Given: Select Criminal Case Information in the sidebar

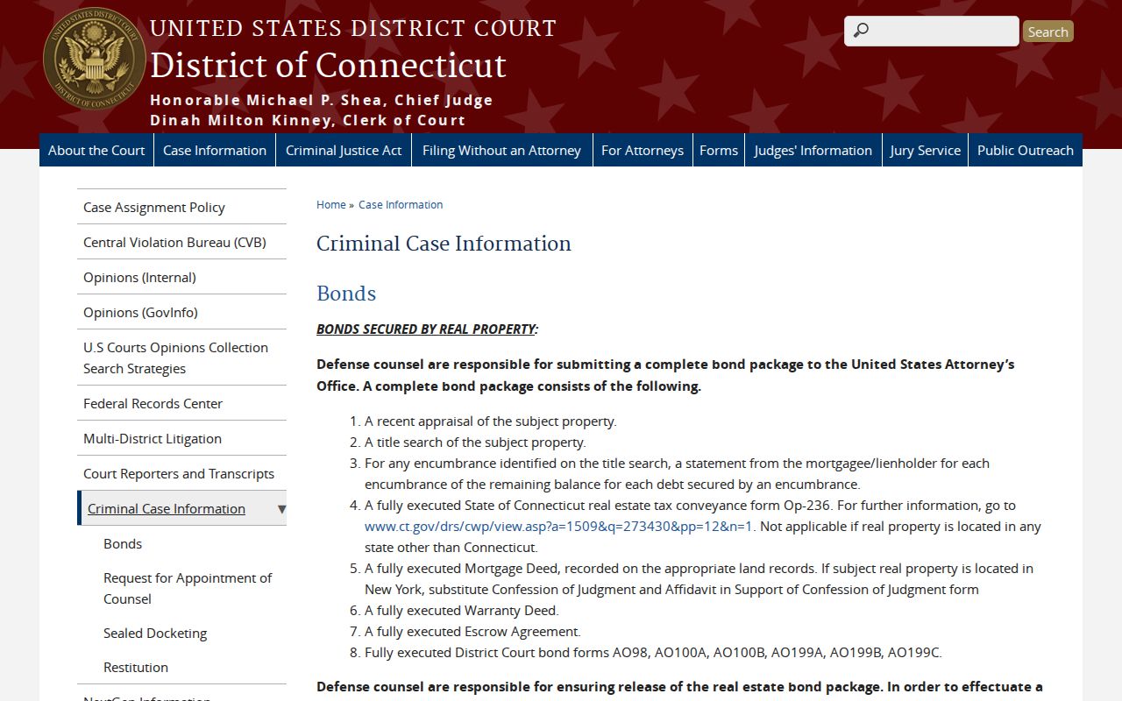Looking at the screenshot, I should 167,509.
